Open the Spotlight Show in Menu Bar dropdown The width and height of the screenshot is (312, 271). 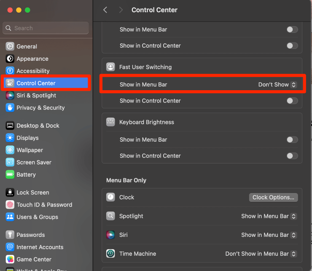(x=269, y=216)
